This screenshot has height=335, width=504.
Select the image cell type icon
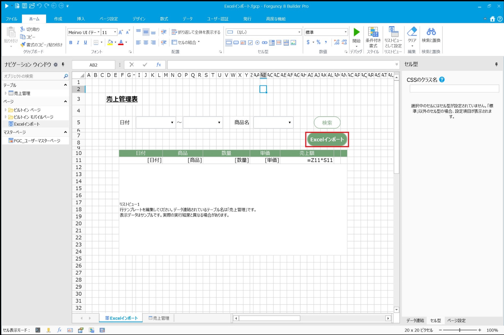pyautogui.click(x=293, y=43)
